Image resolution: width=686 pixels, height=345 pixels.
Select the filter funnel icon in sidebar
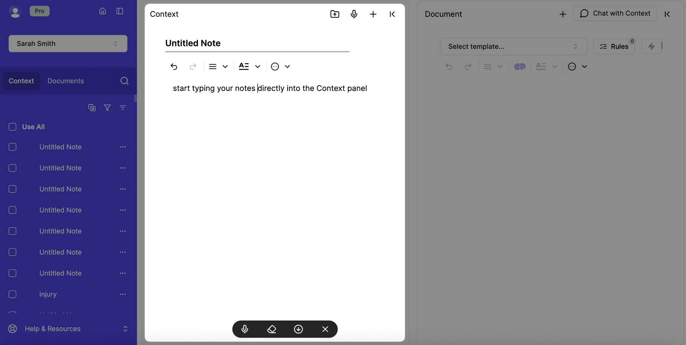coord(107,107)
